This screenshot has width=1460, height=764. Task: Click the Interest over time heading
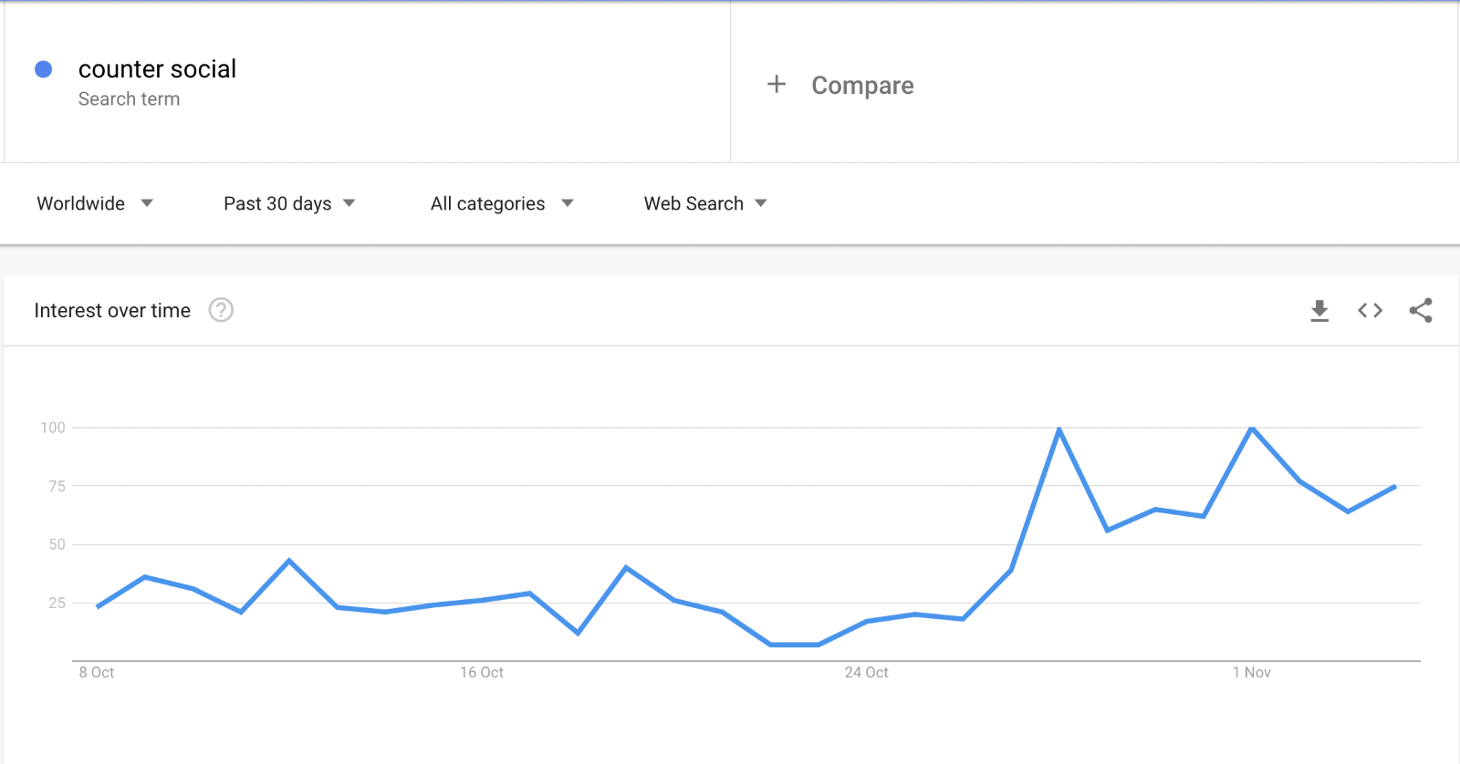(x=112, y=311)
